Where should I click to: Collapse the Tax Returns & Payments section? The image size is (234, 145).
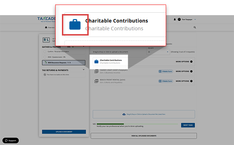(83, 70)
